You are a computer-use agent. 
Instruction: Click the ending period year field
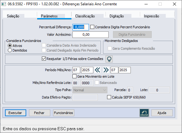point(125,70)
